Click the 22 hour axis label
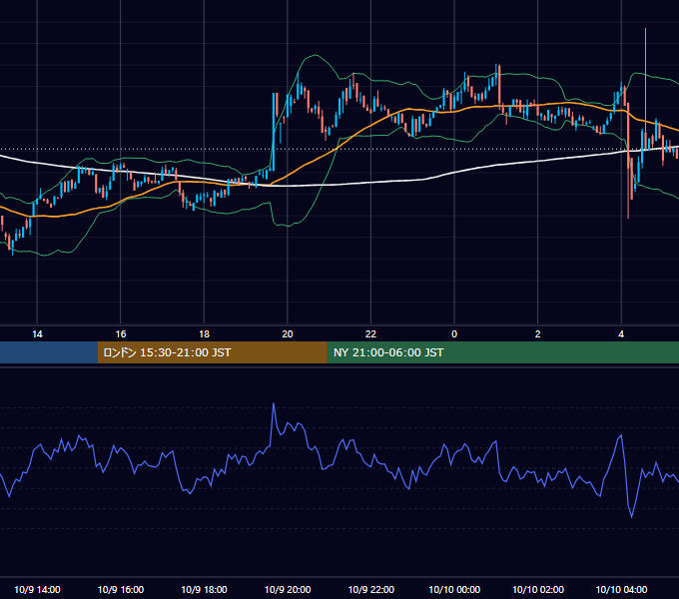679x599 pixels. coord(370,334)
